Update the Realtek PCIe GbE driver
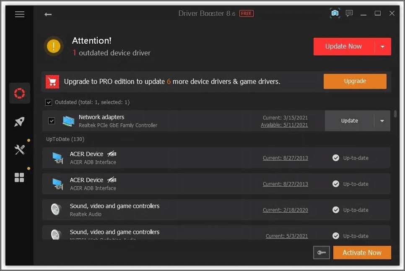405x271 pixels. pos(349,121)
